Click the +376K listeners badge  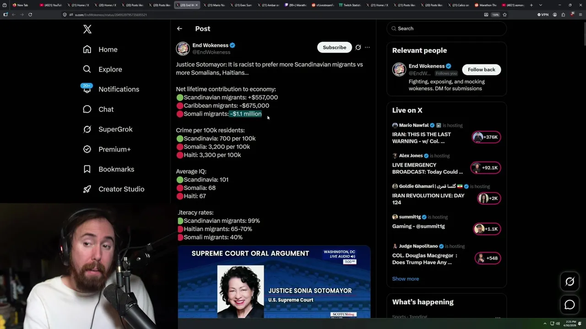pos(486,137)
